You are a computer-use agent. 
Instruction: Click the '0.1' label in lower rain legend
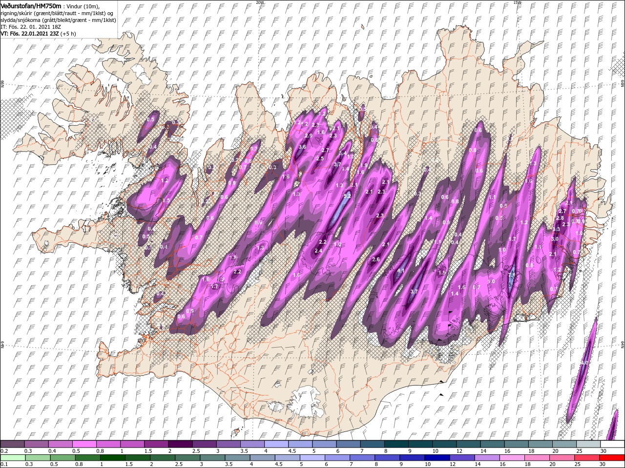(x=3, y=465)
